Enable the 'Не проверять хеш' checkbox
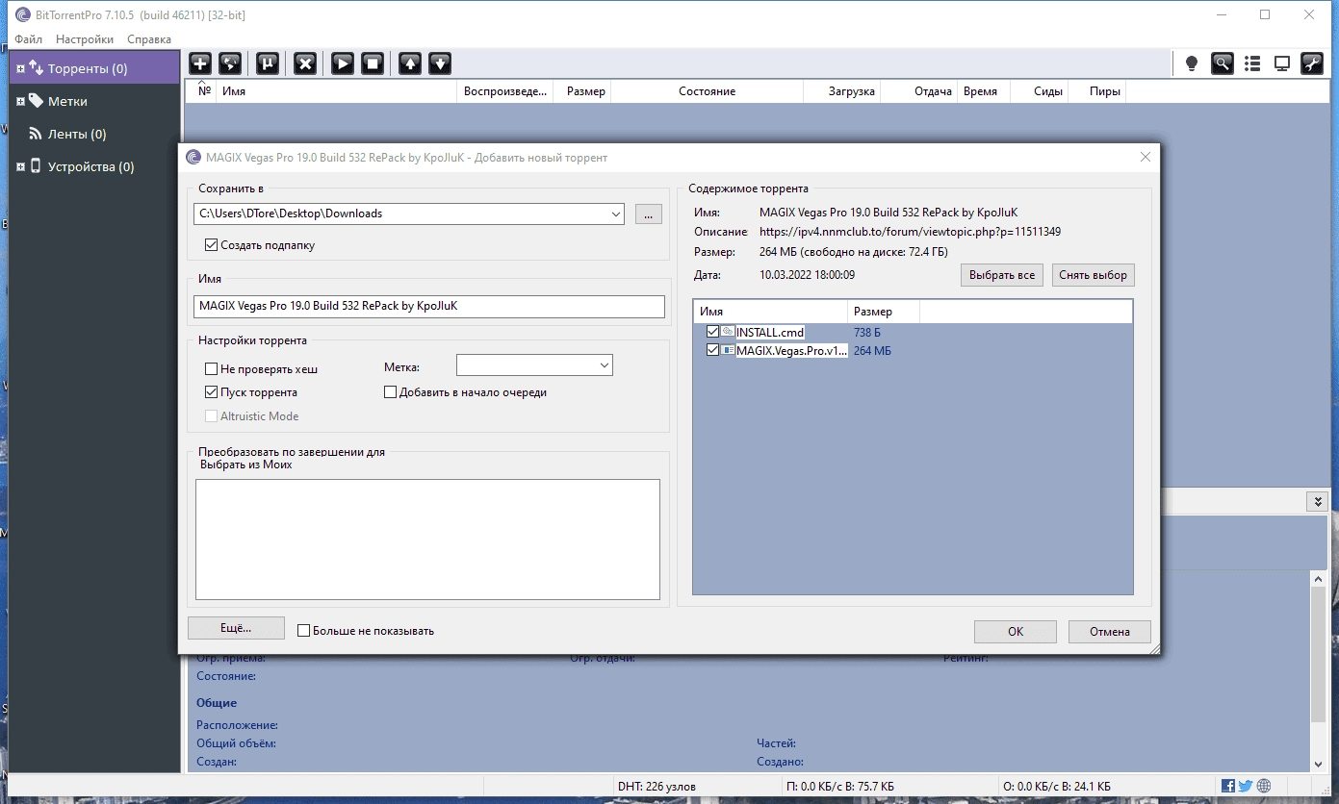 [x=212, y=368]
